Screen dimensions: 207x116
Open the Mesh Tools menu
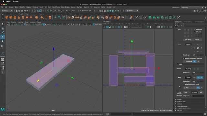[x=56, y=7]
